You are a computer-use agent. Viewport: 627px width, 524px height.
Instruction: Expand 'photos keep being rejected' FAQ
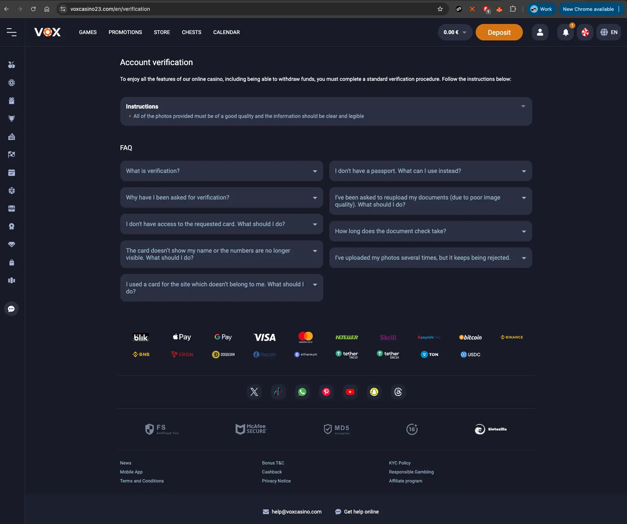430,258
